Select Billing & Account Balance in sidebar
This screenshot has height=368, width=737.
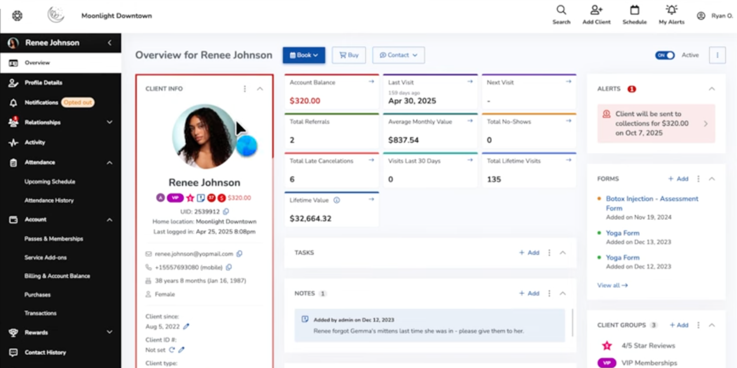pyautogui.click(x=57, y=276)
